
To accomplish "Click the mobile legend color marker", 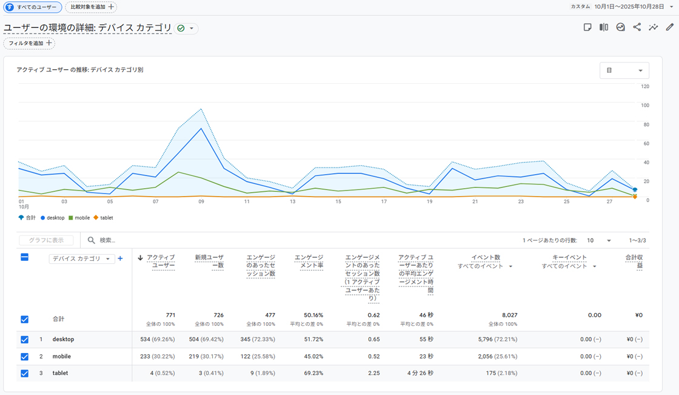I will tap(71, 218).
